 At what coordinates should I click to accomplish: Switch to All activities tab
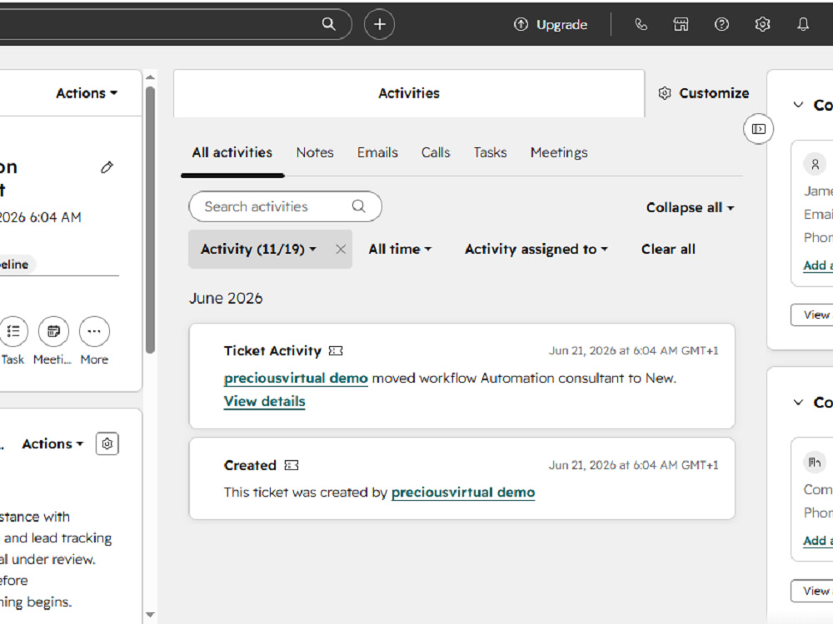pos(232,153)
